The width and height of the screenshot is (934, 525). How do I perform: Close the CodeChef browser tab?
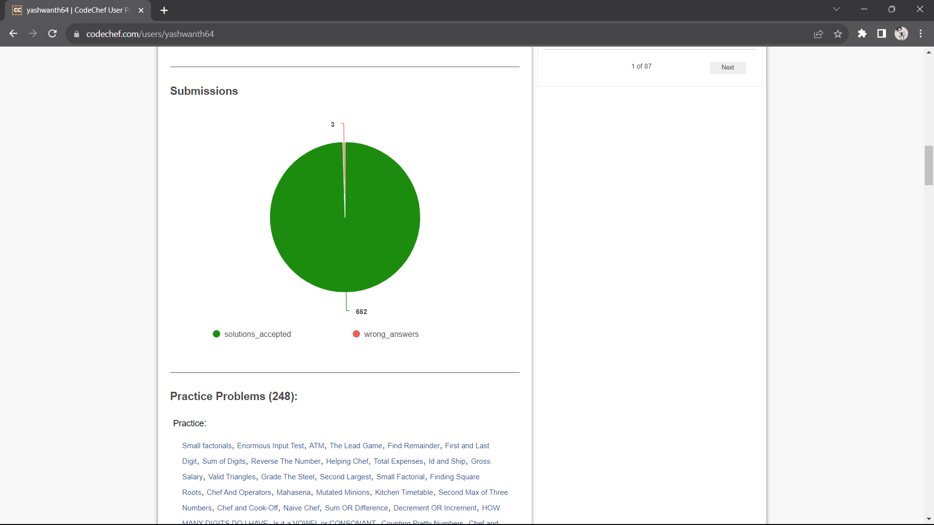[x=141, y=10]
